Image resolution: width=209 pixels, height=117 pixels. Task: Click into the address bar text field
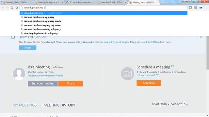(104, 8)
